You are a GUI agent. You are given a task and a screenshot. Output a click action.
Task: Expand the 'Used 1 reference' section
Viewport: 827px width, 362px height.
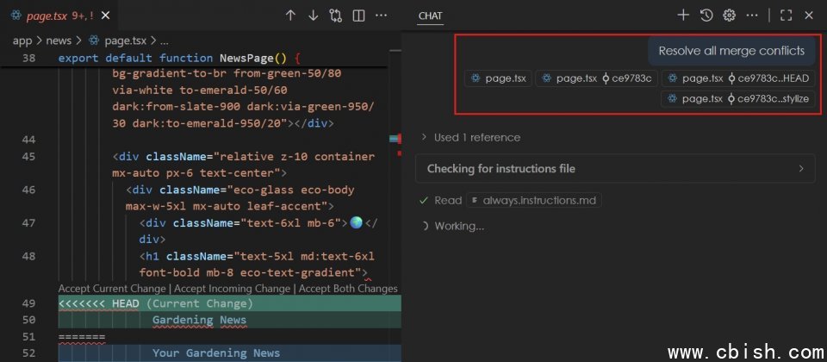469,137
